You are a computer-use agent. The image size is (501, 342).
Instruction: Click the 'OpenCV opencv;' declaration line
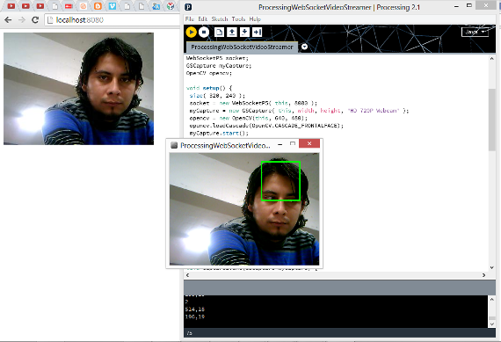tap(209, 73)
